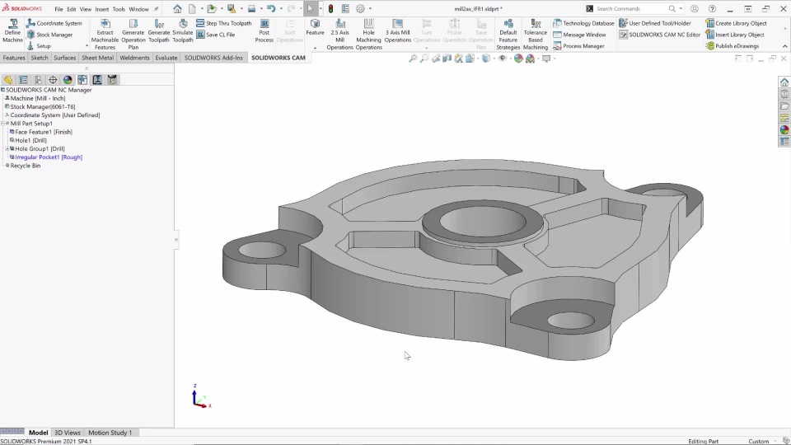Expand the Hole Group1 tree node

point(7,149)
